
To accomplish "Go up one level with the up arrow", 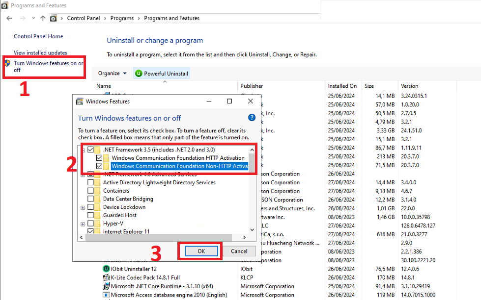I will (43, 18).
